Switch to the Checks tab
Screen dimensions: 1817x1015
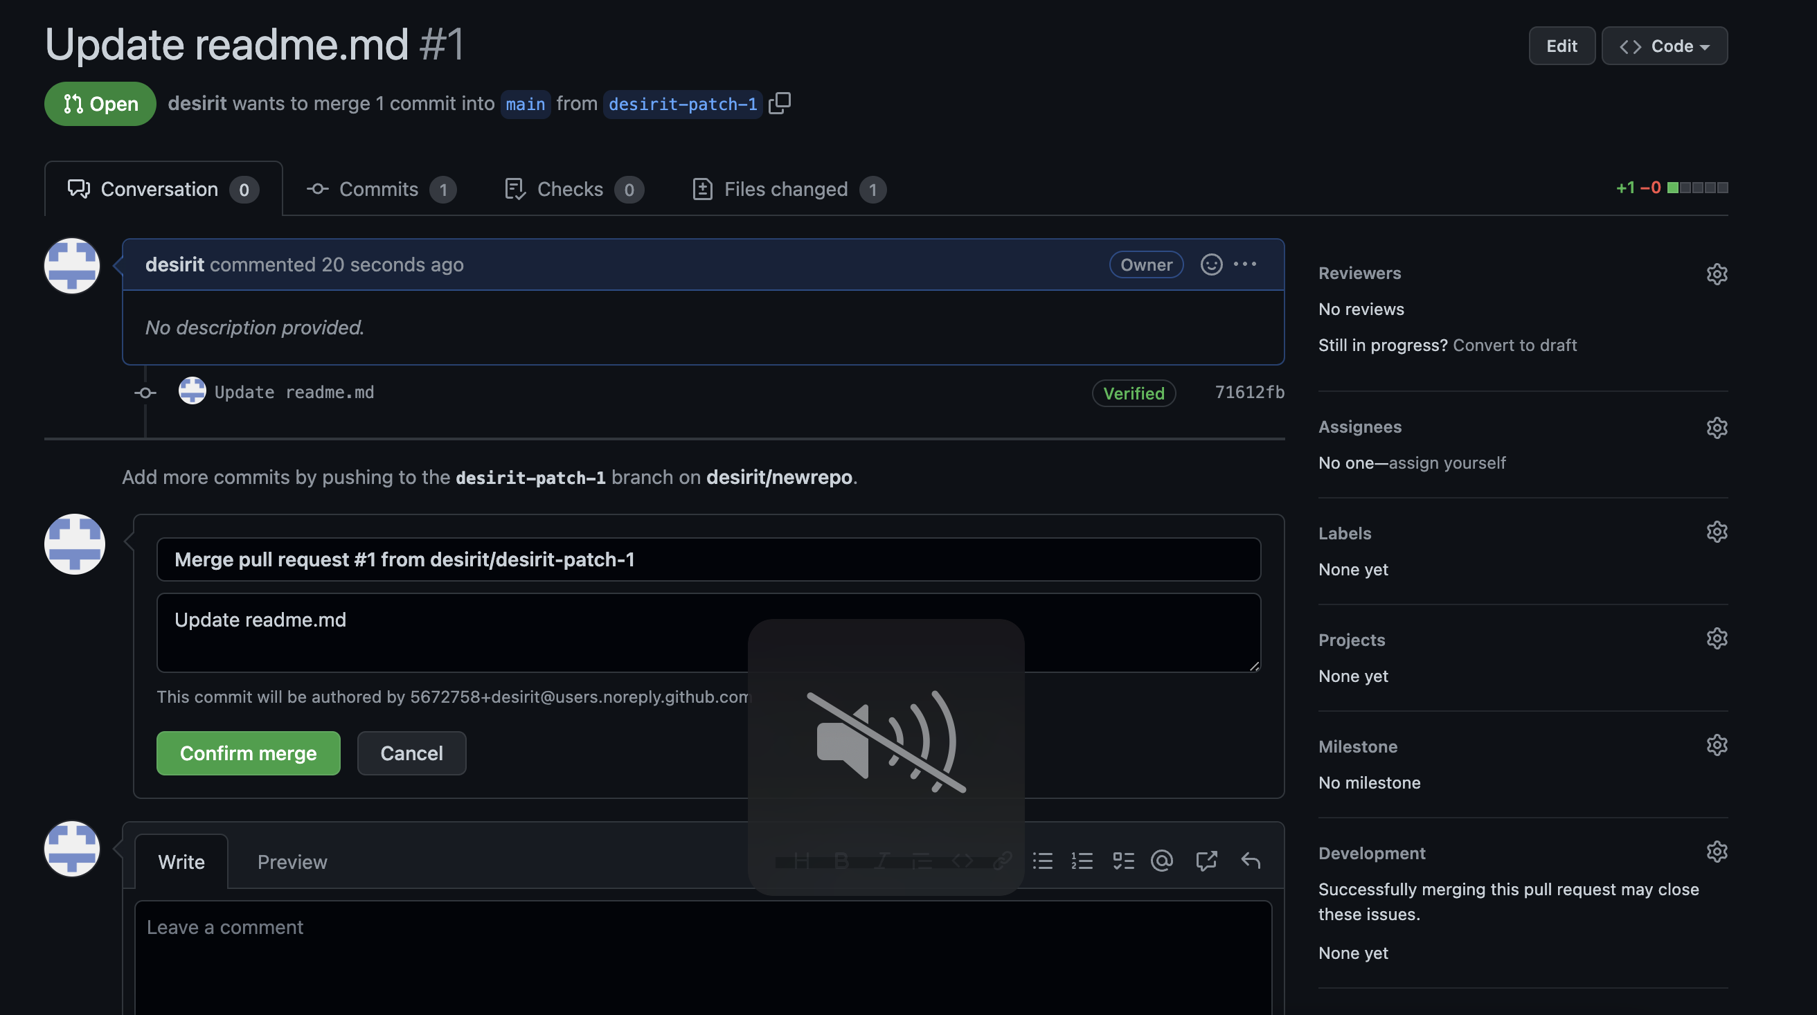pos(573,189)
